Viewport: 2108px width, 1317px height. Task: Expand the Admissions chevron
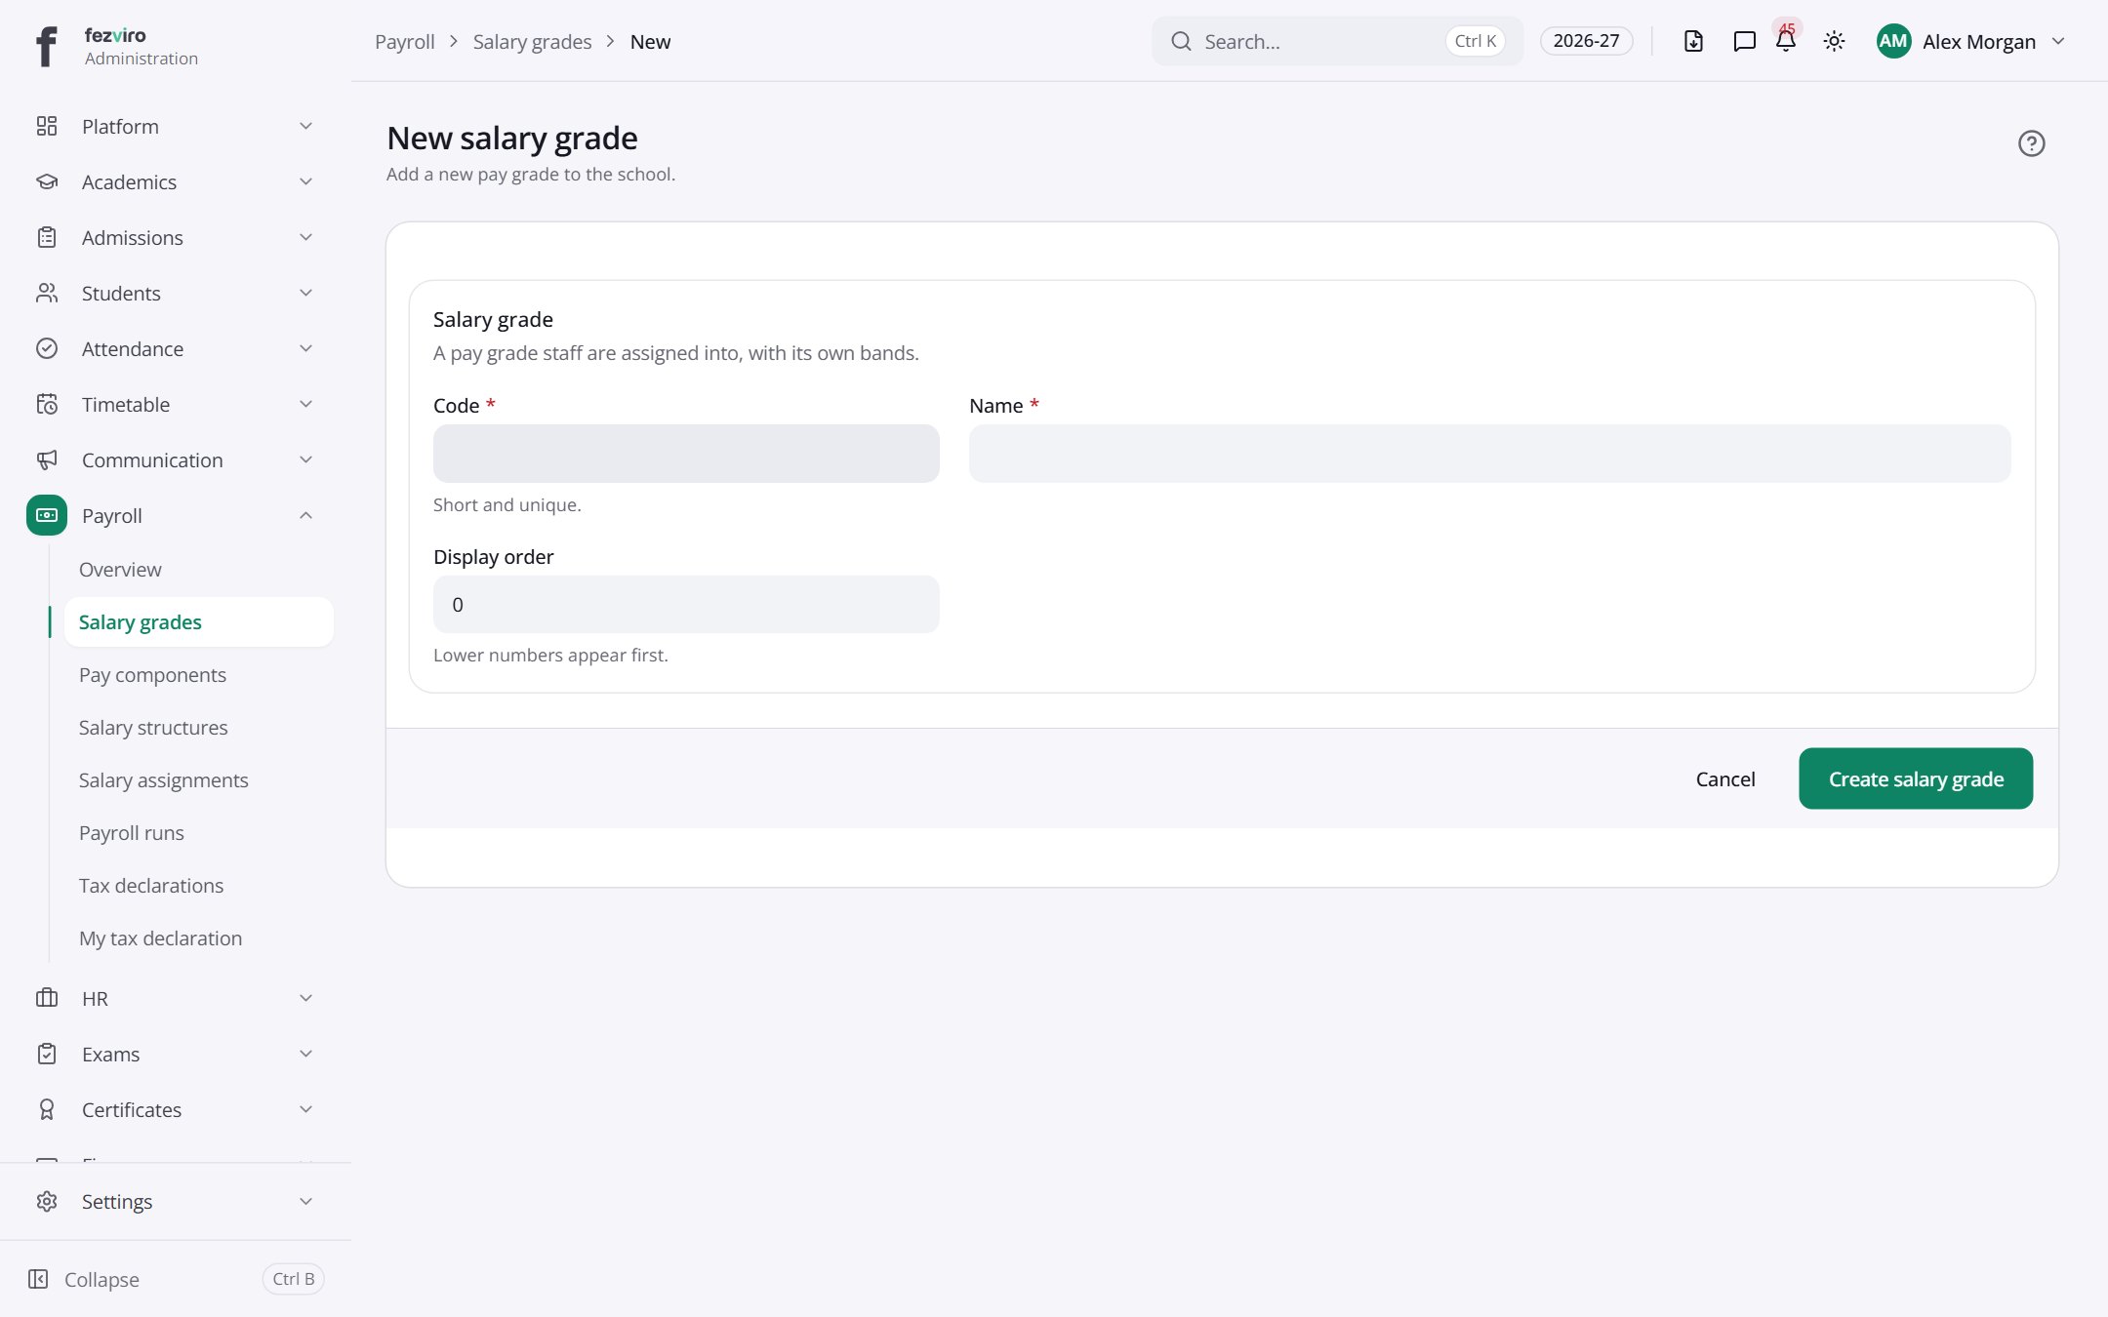(305, 237)
